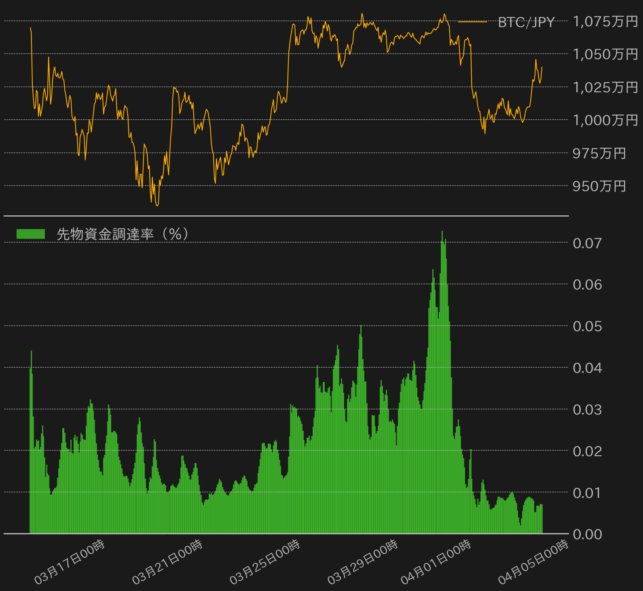The height and width of the screenshot is (591, 643).
Task: Click the 03月17日00時 date label
Action: coord(70,562)
